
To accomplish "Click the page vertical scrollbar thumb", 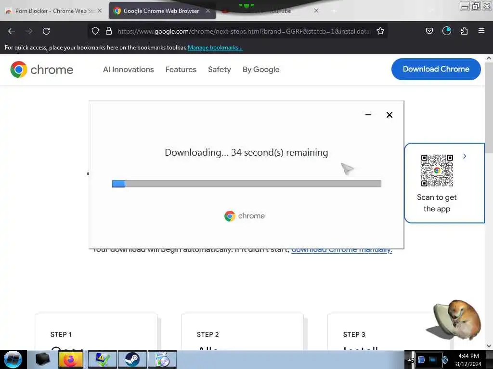I will click(x=489, y=107).
